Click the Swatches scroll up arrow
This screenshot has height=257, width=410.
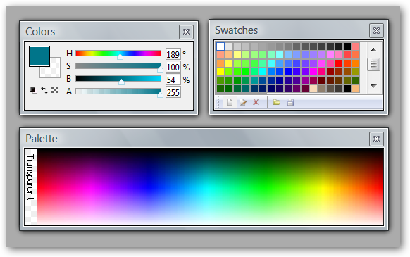pyautogui.click(x=373, y=50)
